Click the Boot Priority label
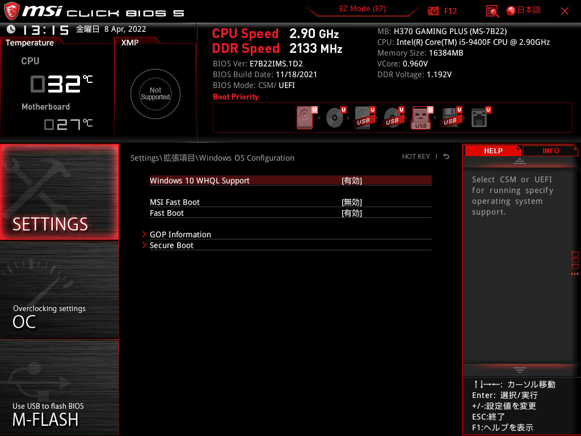Screen dimensions: 581x436 pos(235,97)
